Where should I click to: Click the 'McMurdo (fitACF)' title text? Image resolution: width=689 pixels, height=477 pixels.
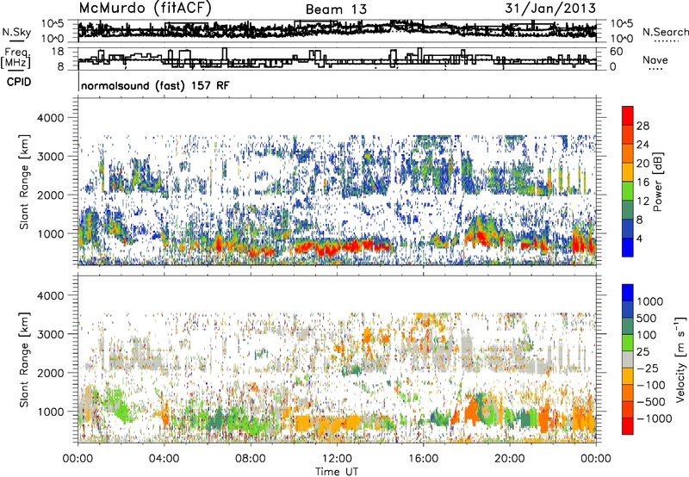(x=145, y=9)
